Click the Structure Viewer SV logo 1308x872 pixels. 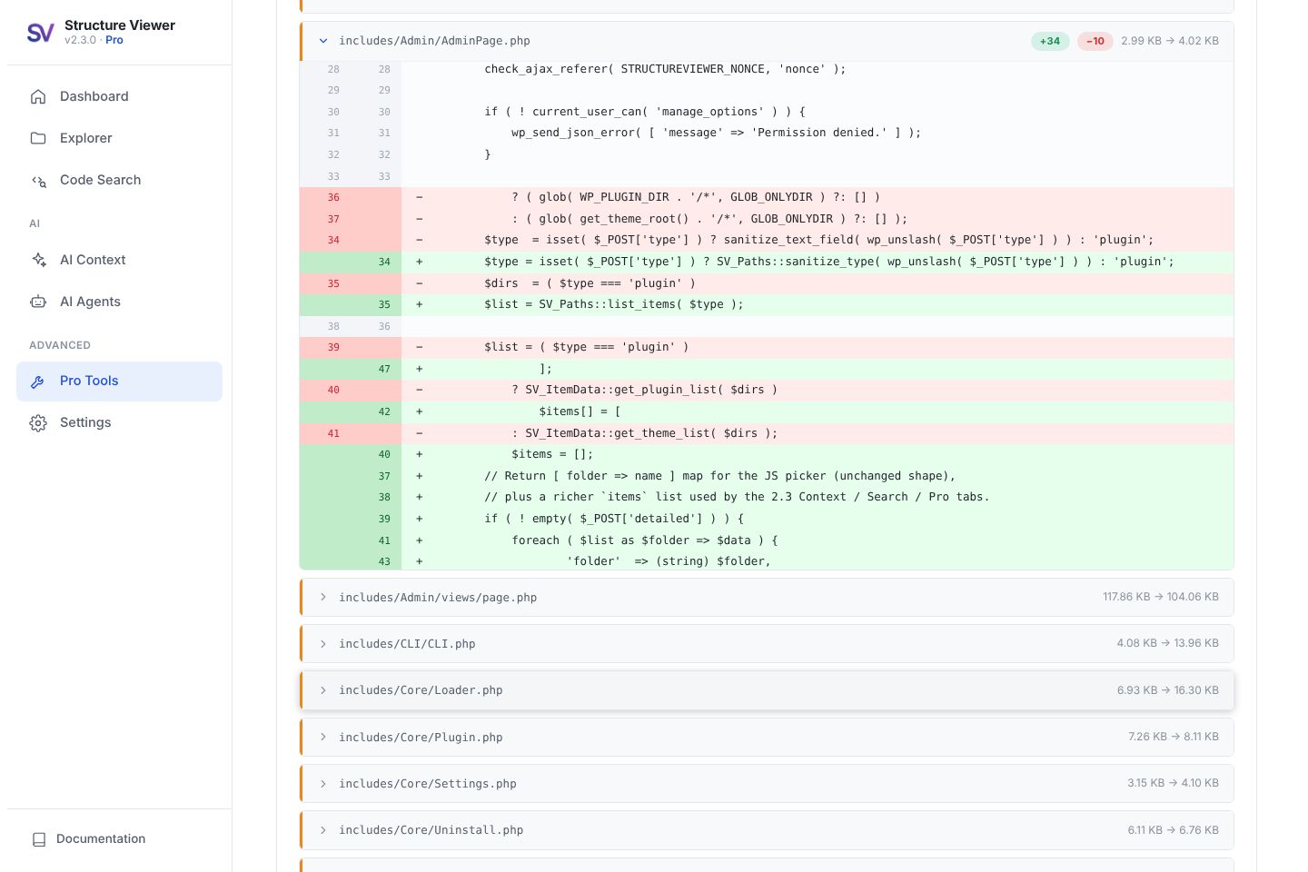coord(40,33)
